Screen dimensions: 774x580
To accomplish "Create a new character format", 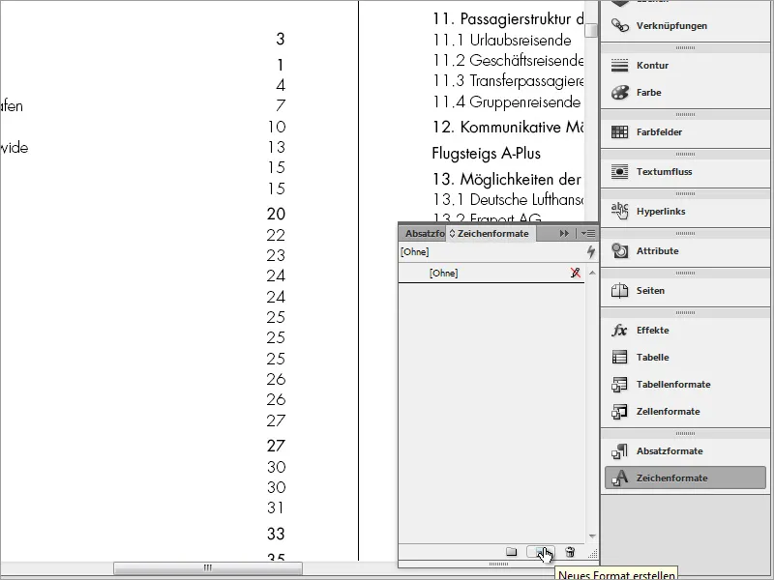I will pyautogui.click(x=541, y=551).
